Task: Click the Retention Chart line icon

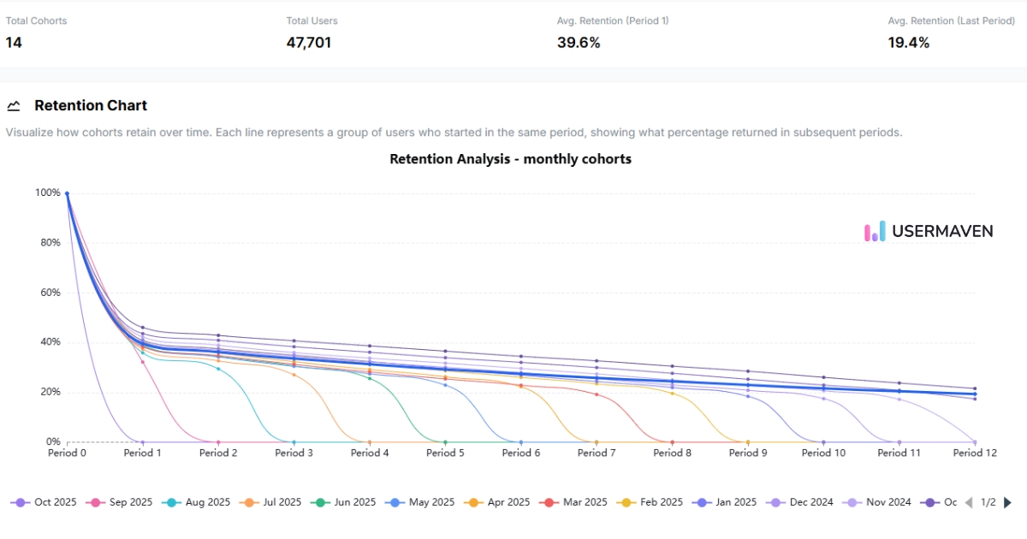Action: pyautogui.click(x=14, y=106)
